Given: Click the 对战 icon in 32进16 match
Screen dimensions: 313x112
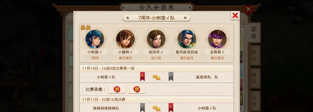Looking at the screenshot, I should point(157,108).
